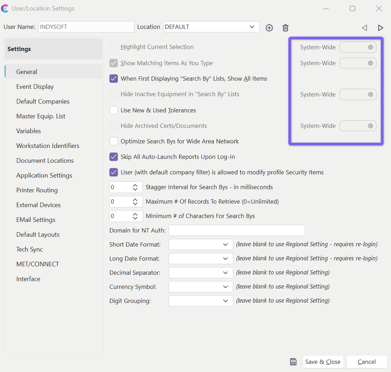Image resolution: width=391 pixels, height=372 pixels.
Task: Uncheck Skip All Auto-Launch Reports Upon Log-In
Action: click(x=114, y=157)
